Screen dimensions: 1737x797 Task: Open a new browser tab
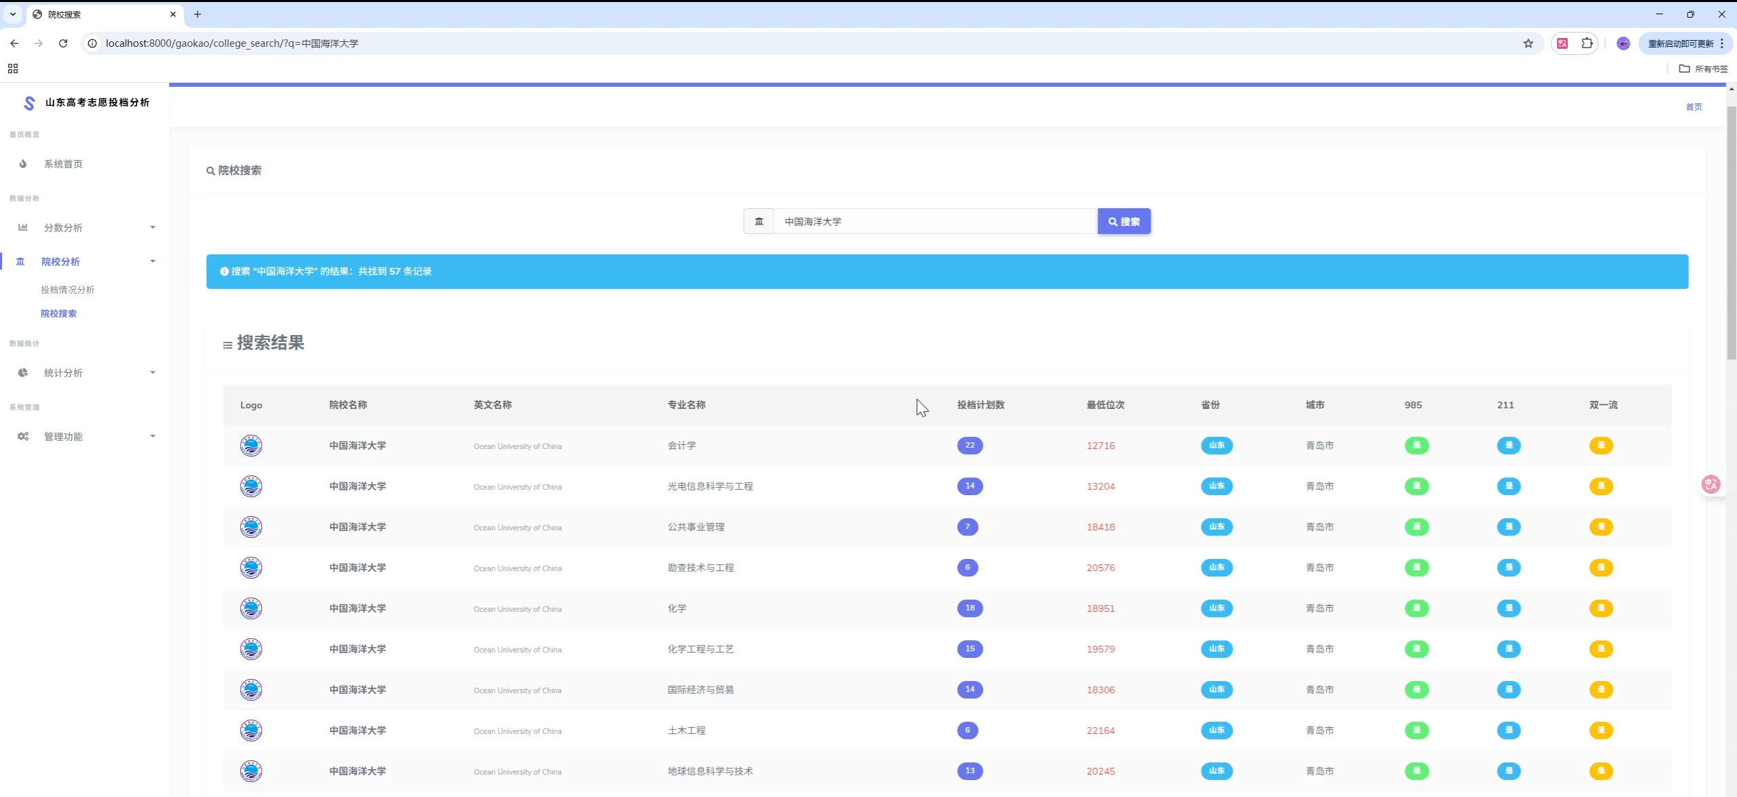[198, 14]
